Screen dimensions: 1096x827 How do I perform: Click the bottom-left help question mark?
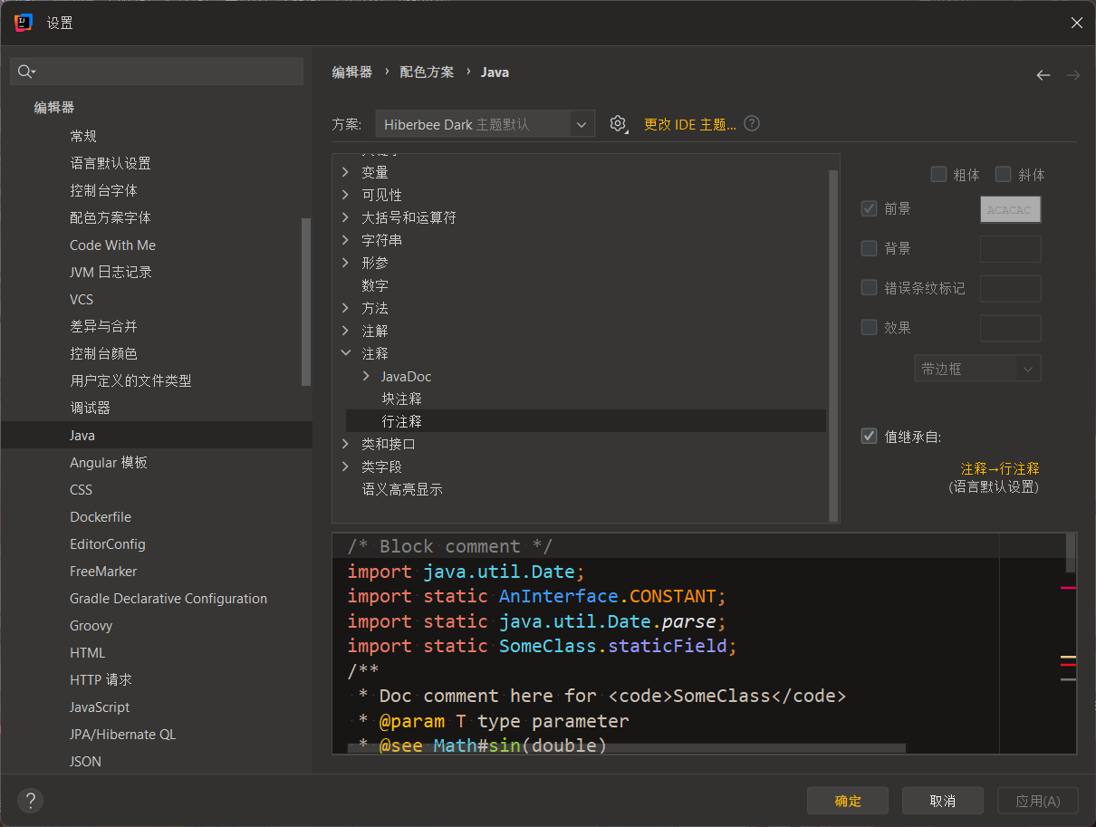pos(30,800)
